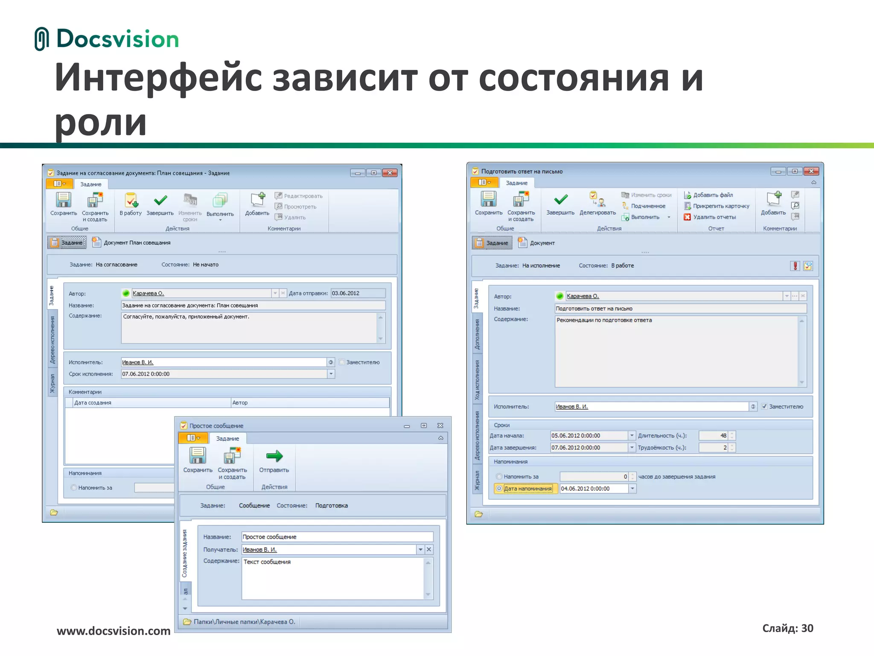Click Подчиненное toolbar item
The image size is (874, 656).
(644, 206)
